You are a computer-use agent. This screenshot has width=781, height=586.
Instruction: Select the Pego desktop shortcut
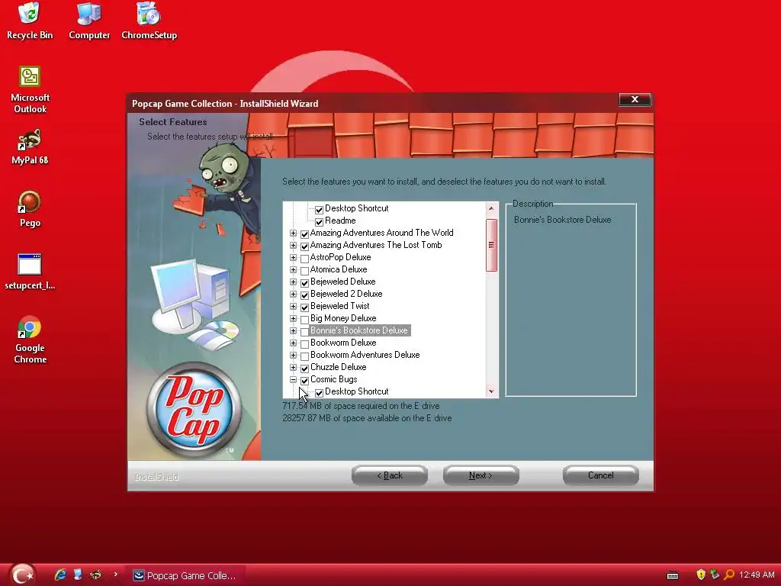pos(30,209)
